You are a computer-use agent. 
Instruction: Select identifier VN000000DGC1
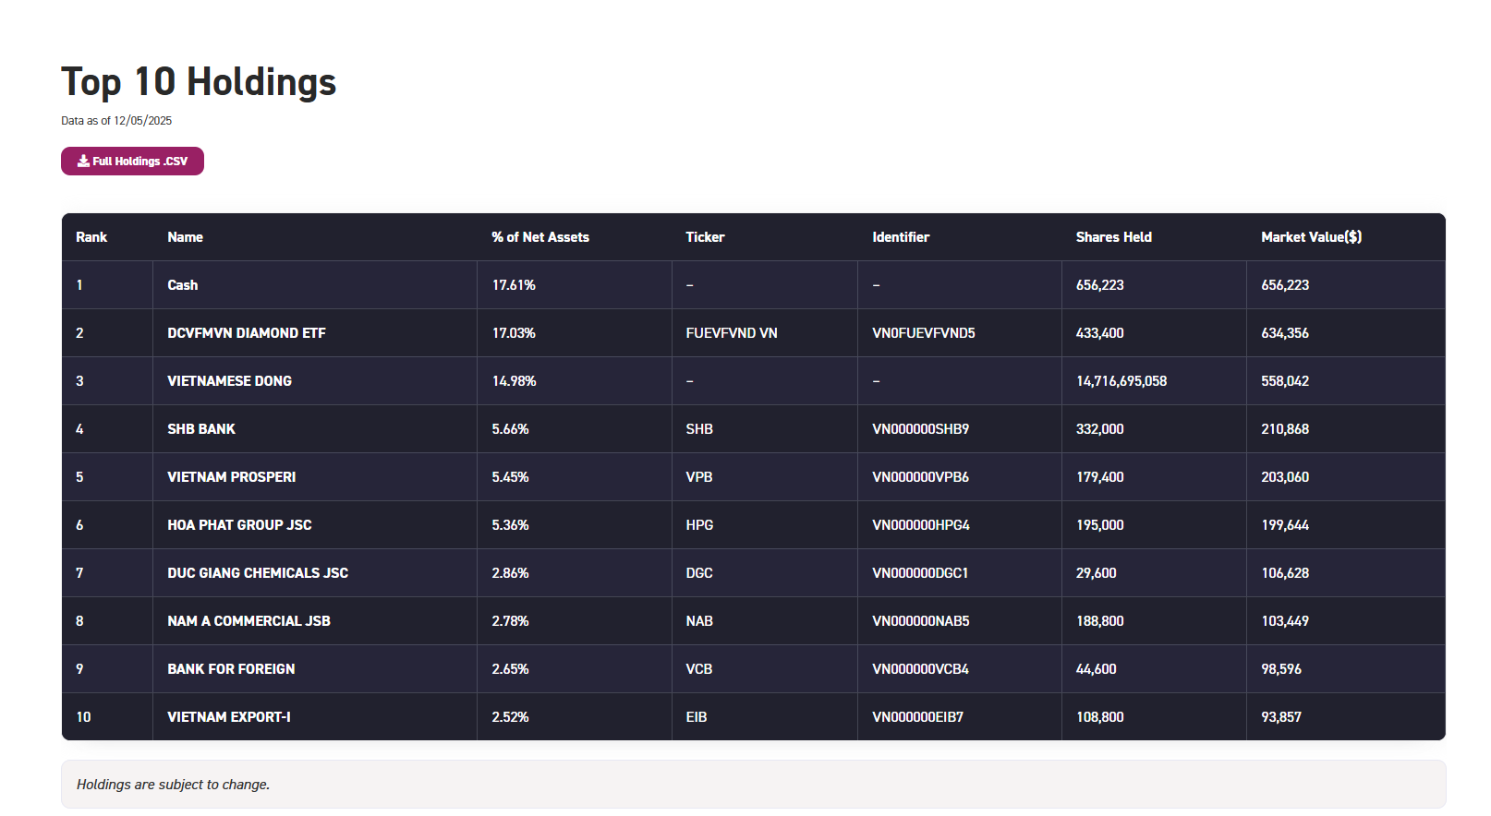(919, 573)
